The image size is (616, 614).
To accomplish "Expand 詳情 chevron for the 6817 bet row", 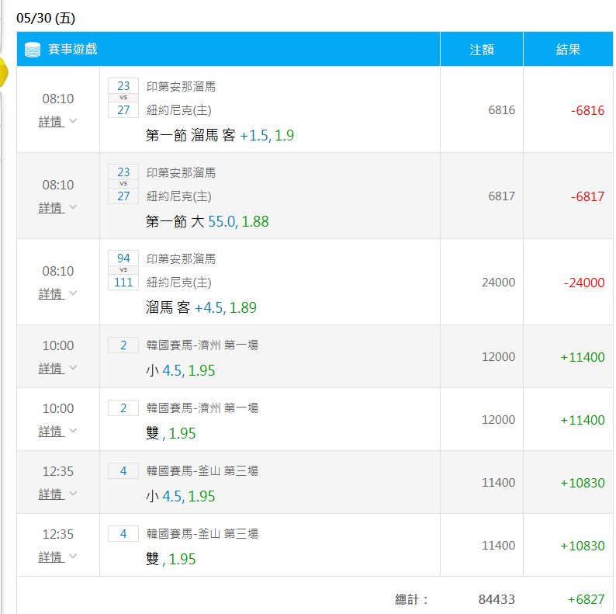I will [73, 206].
